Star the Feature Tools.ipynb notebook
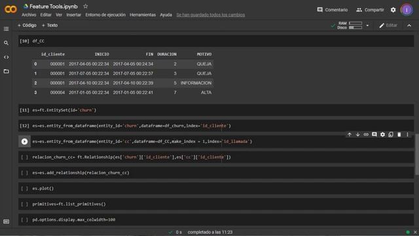This screenshot has height=236, width=419. [86, 6]
